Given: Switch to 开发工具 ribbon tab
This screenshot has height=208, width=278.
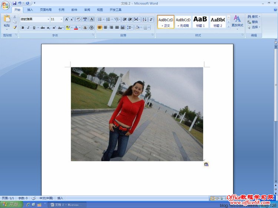Looking at the screenshot, I should pyautogui.click(x=115, y=10).
